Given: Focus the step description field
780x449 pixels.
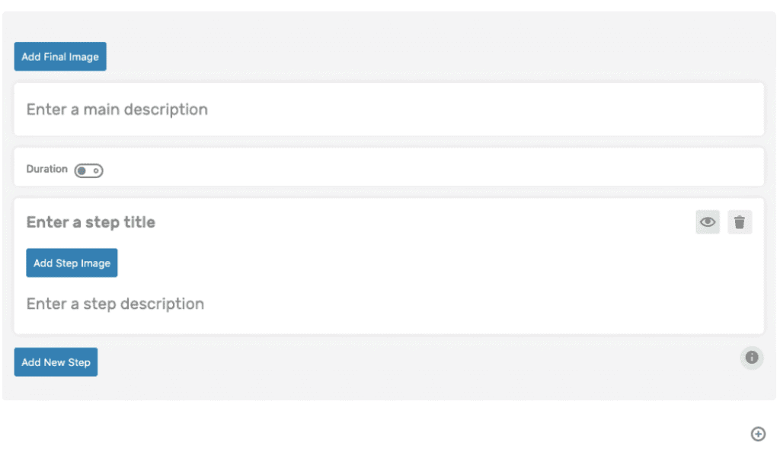Looking at the screenshot, I should [x=389, y=304].
